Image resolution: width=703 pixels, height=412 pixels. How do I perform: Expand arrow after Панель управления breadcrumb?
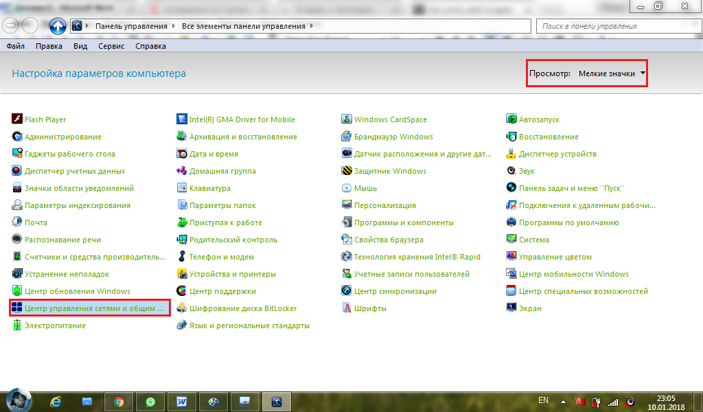(x=174, y=26)
